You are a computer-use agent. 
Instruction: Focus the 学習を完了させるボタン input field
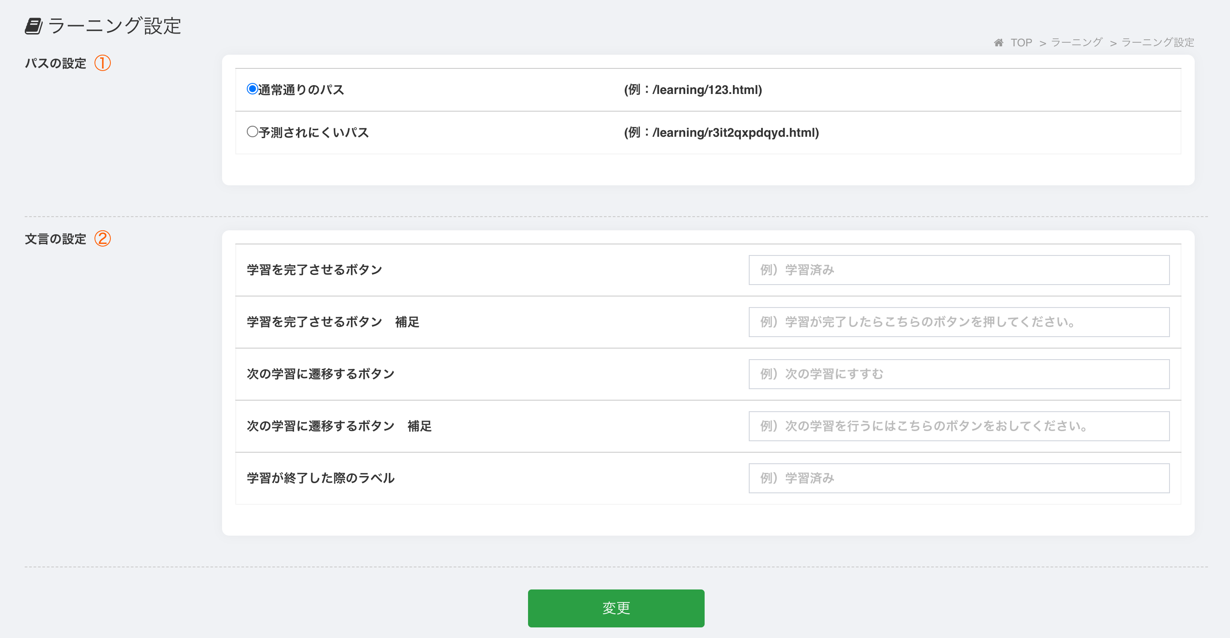pyautogui.click(x=959, y=270)
